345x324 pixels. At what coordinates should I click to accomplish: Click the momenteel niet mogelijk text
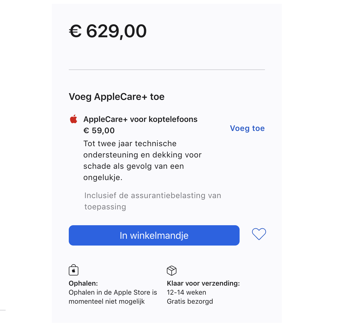(x=107, y=301)
